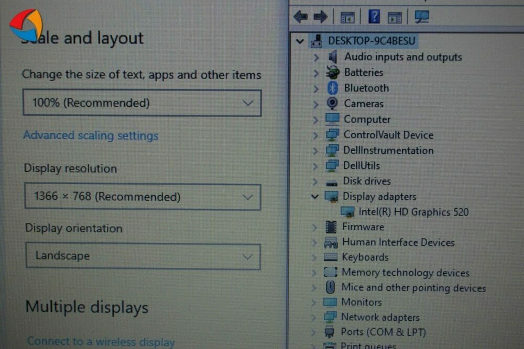Select the DellInstrumentation label
Viewport: 524px width, 349px height.
389,150
